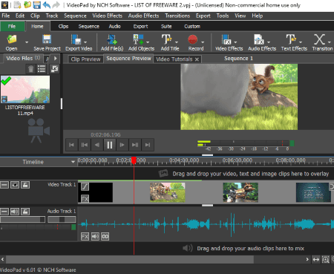Open a project with the Open icon
The height and width of the screenshot is (274, 334).
point(12,39)
